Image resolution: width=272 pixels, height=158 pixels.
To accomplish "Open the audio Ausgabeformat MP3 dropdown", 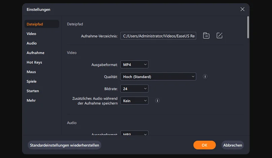I will (134, 133).
